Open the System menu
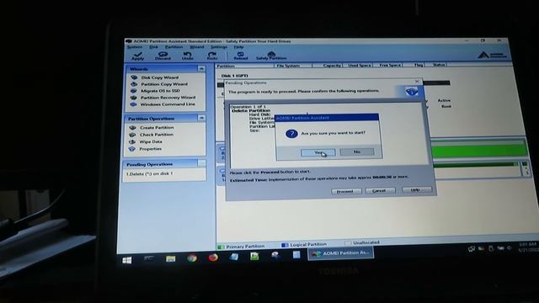This screenshot has height=303, width=539. [135, 47]
